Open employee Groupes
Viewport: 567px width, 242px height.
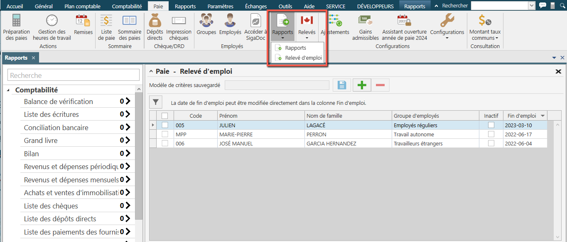pyautogui.click(x=206, y=25)
